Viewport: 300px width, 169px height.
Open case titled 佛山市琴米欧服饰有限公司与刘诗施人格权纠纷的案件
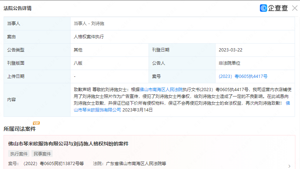tap(68, 144)
